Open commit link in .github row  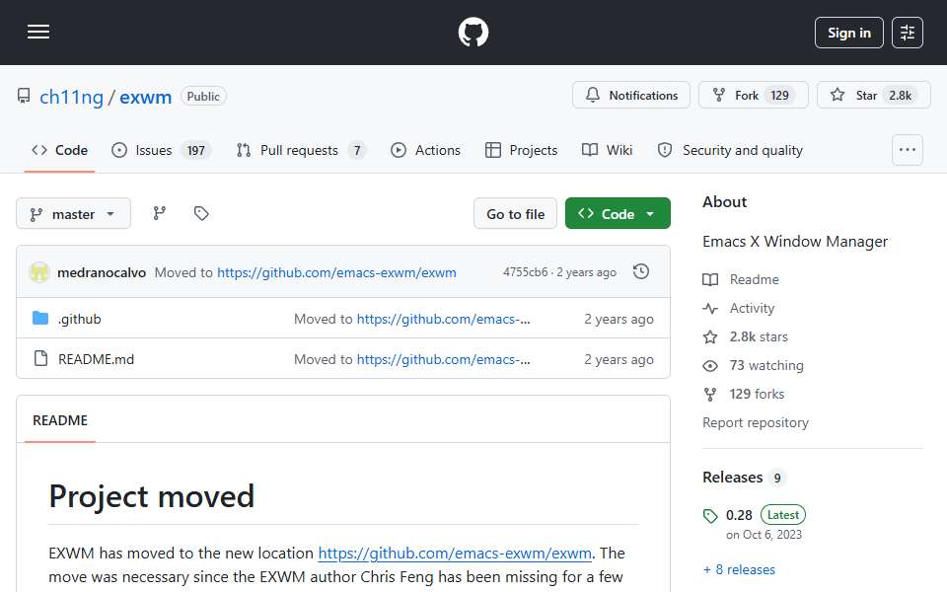click(x=443, y=319)
